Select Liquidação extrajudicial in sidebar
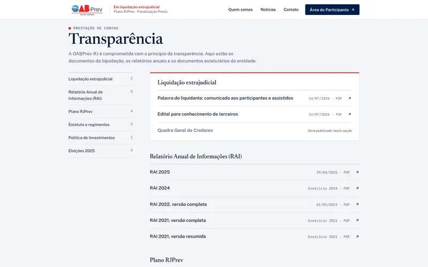Screen dimensions: 428x267 [x=101, y=79]
